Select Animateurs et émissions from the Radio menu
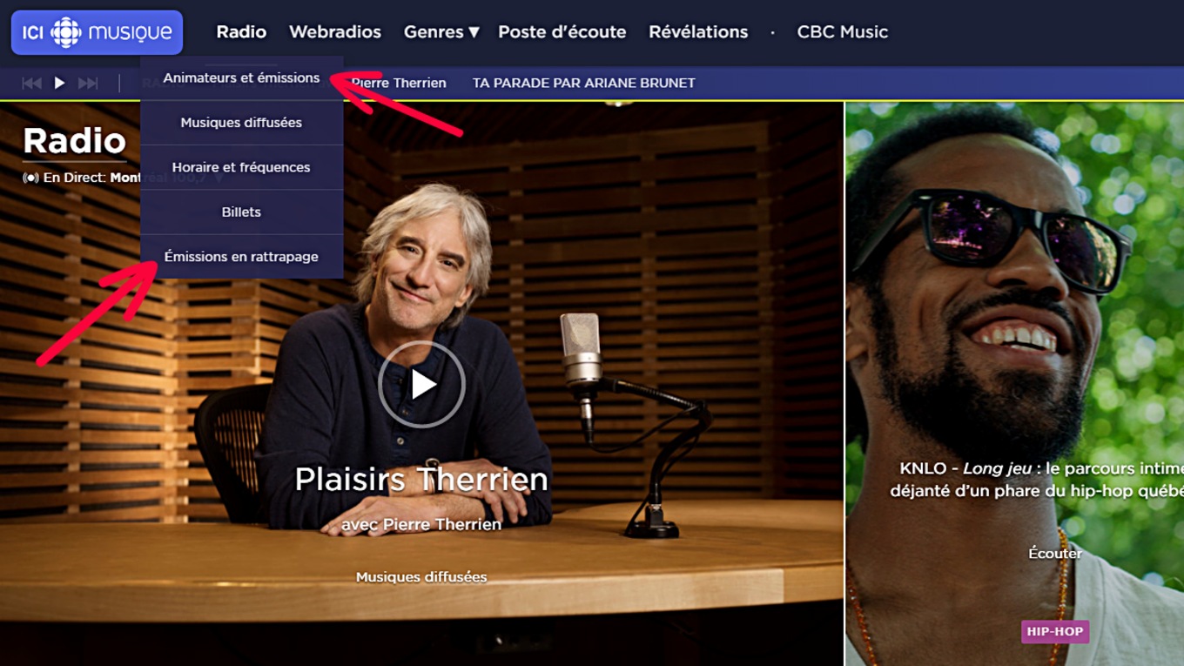Image resolution: width=1184 pixels, height=666 pixels. click(x=242, y=77)
